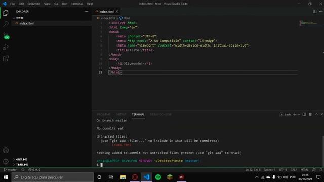This screenshot has width=324, height=182.
Task: Open the Explorer view in activity bar
Action: click(x=6, y=13)
